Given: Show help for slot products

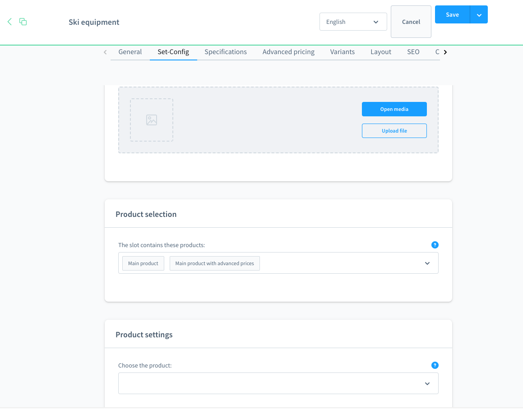Looking at the screenshot, I should [x=435, y=245].
